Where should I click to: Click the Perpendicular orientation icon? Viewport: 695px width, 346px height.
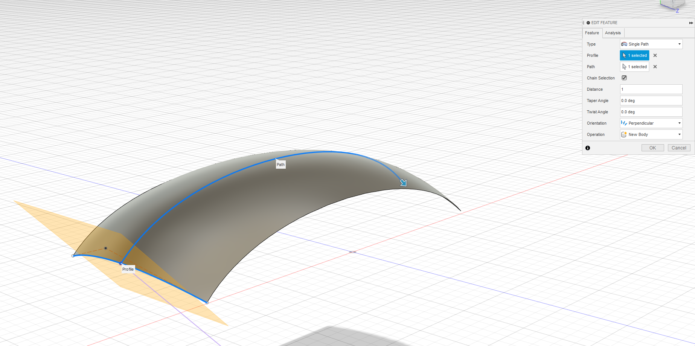coord(624,123)
